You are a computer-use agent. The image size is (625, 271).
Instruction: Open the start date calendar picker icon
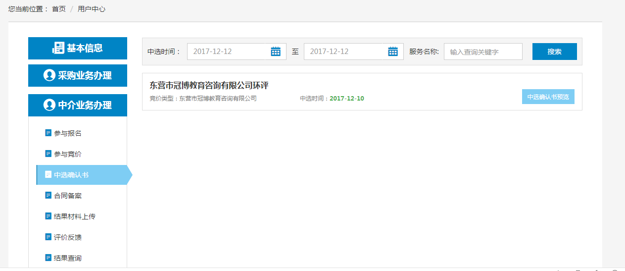point(276,52)
